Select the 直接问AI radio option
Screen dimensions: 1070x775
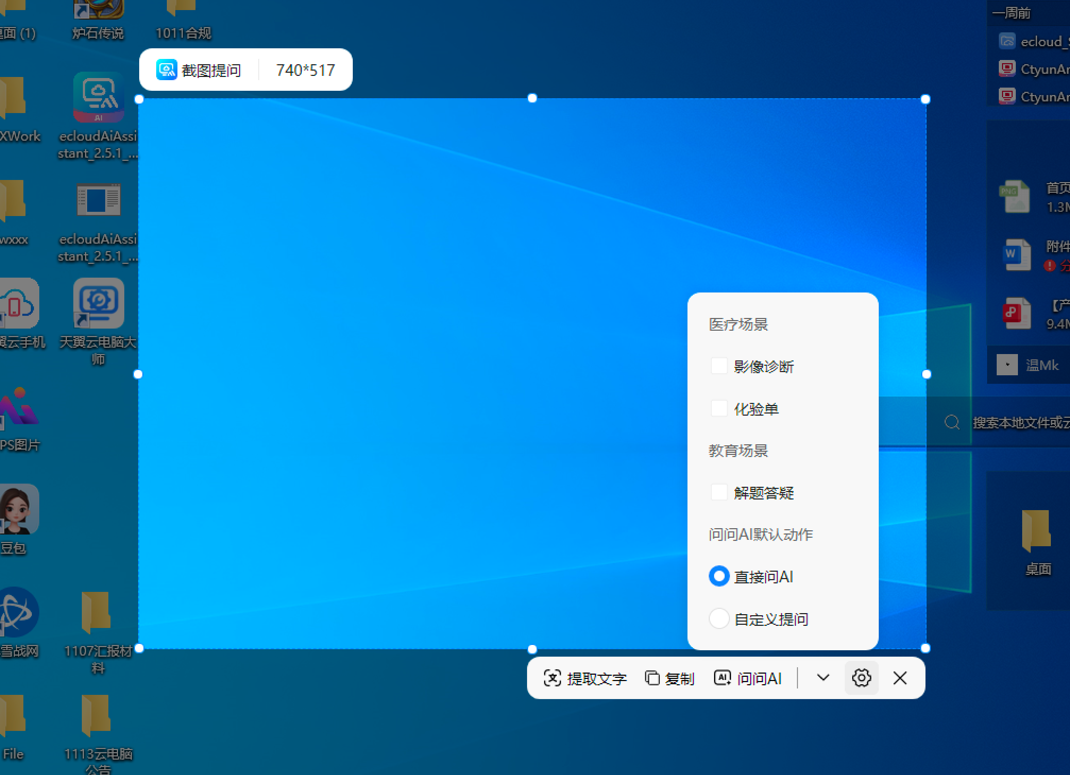pyautogui.click(x=719, y=576)
